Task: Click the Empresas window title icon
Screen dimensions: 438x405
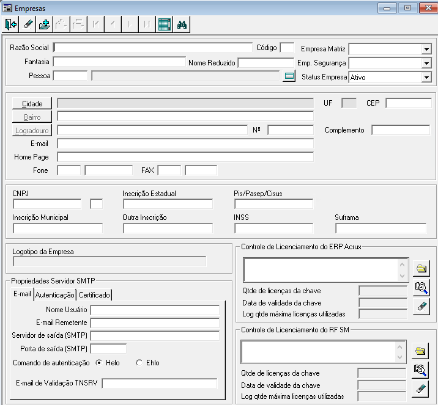Action: pos(7,8)
